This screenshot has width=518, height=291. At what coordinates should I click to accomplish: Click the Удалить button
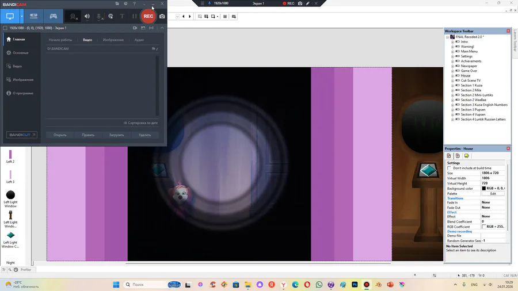(x=144, y=135)
